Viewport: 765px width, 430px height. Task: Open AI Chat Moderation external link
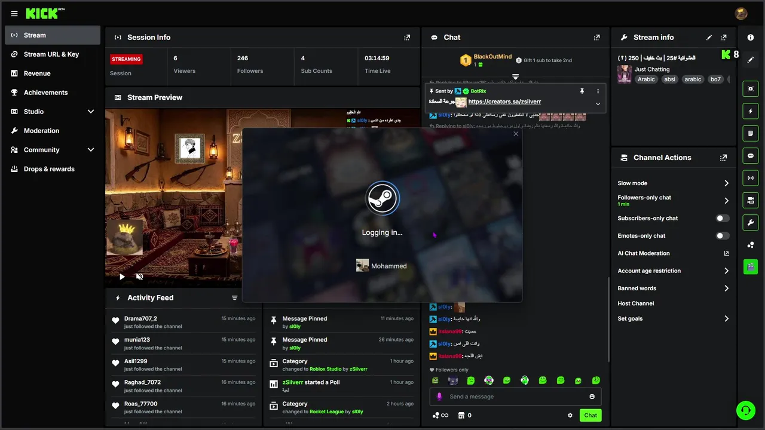click(726, 253)
